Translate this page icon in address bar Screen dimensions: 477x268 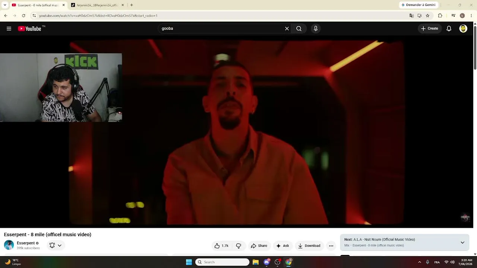[x=411, y=16]
